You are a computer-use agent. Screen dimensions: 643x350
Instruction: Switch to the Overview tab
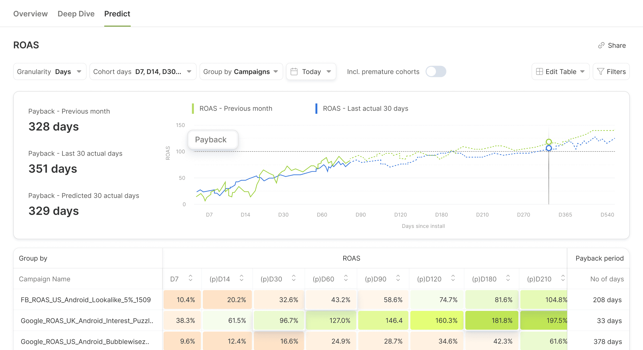click(x=30, y=14)
